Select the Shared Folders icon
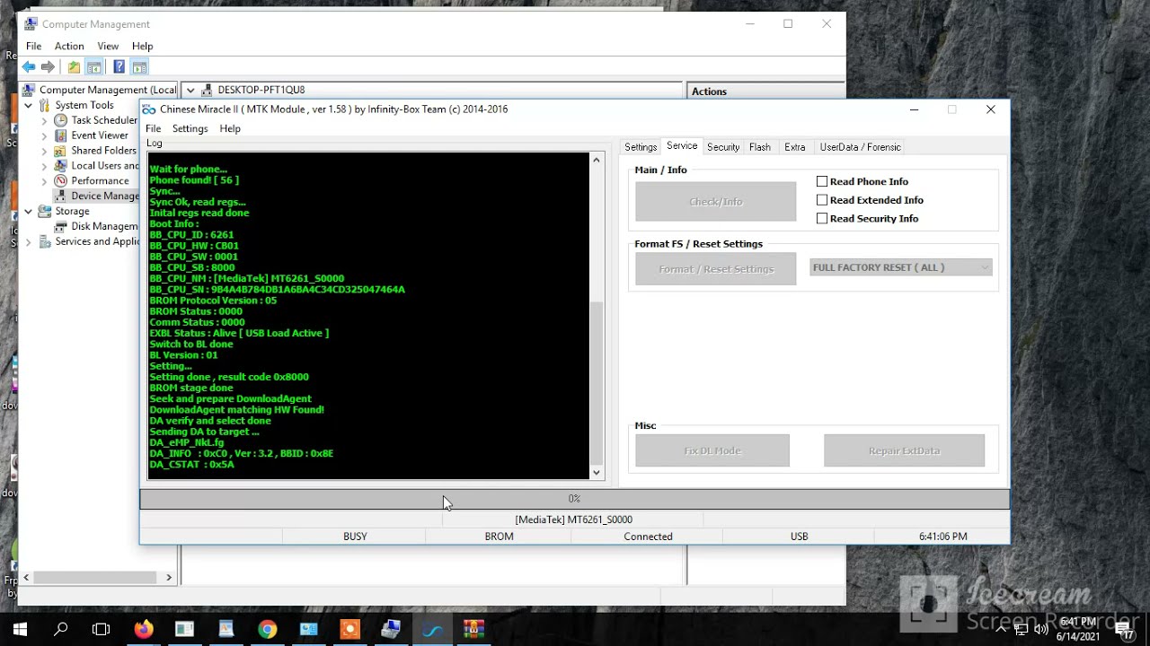Image resolution: width=1150 pixels, height=646 pixels. point(60,151)
